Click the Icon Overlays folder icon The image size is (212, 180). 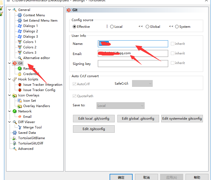pos(15,95)
